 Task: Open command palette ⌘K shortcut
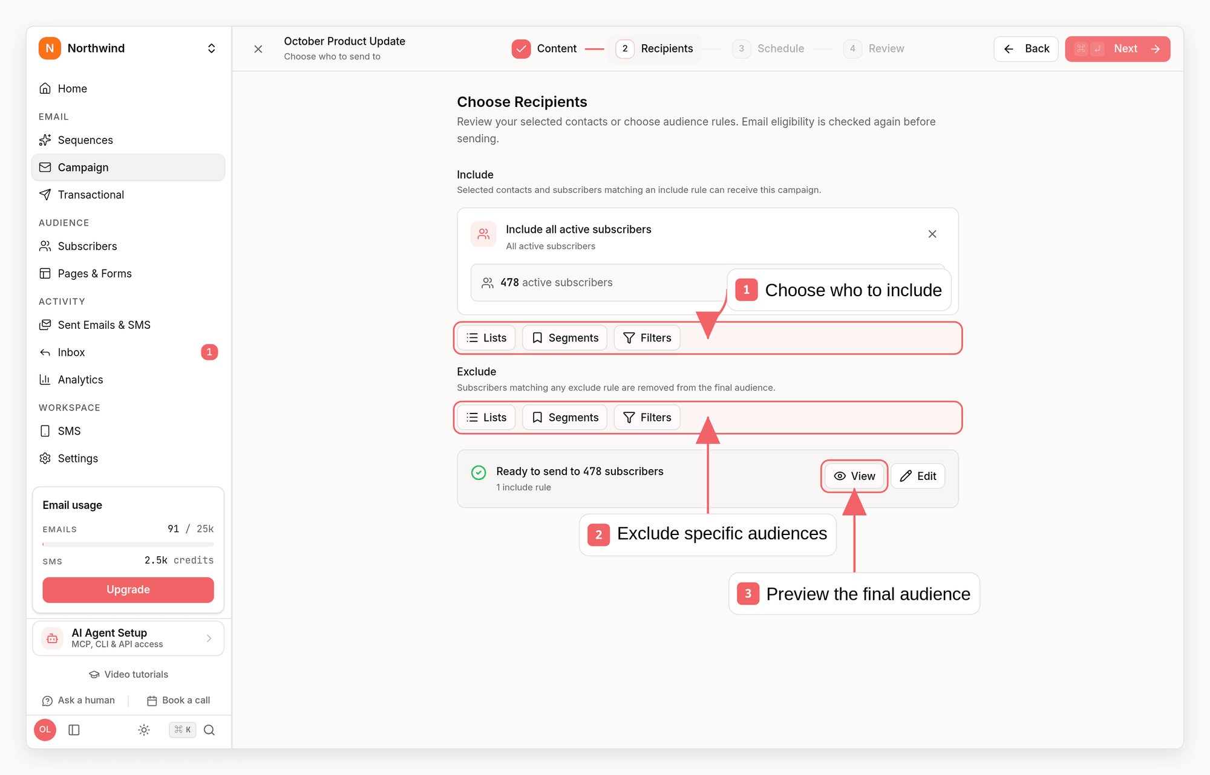click(182, 730)
